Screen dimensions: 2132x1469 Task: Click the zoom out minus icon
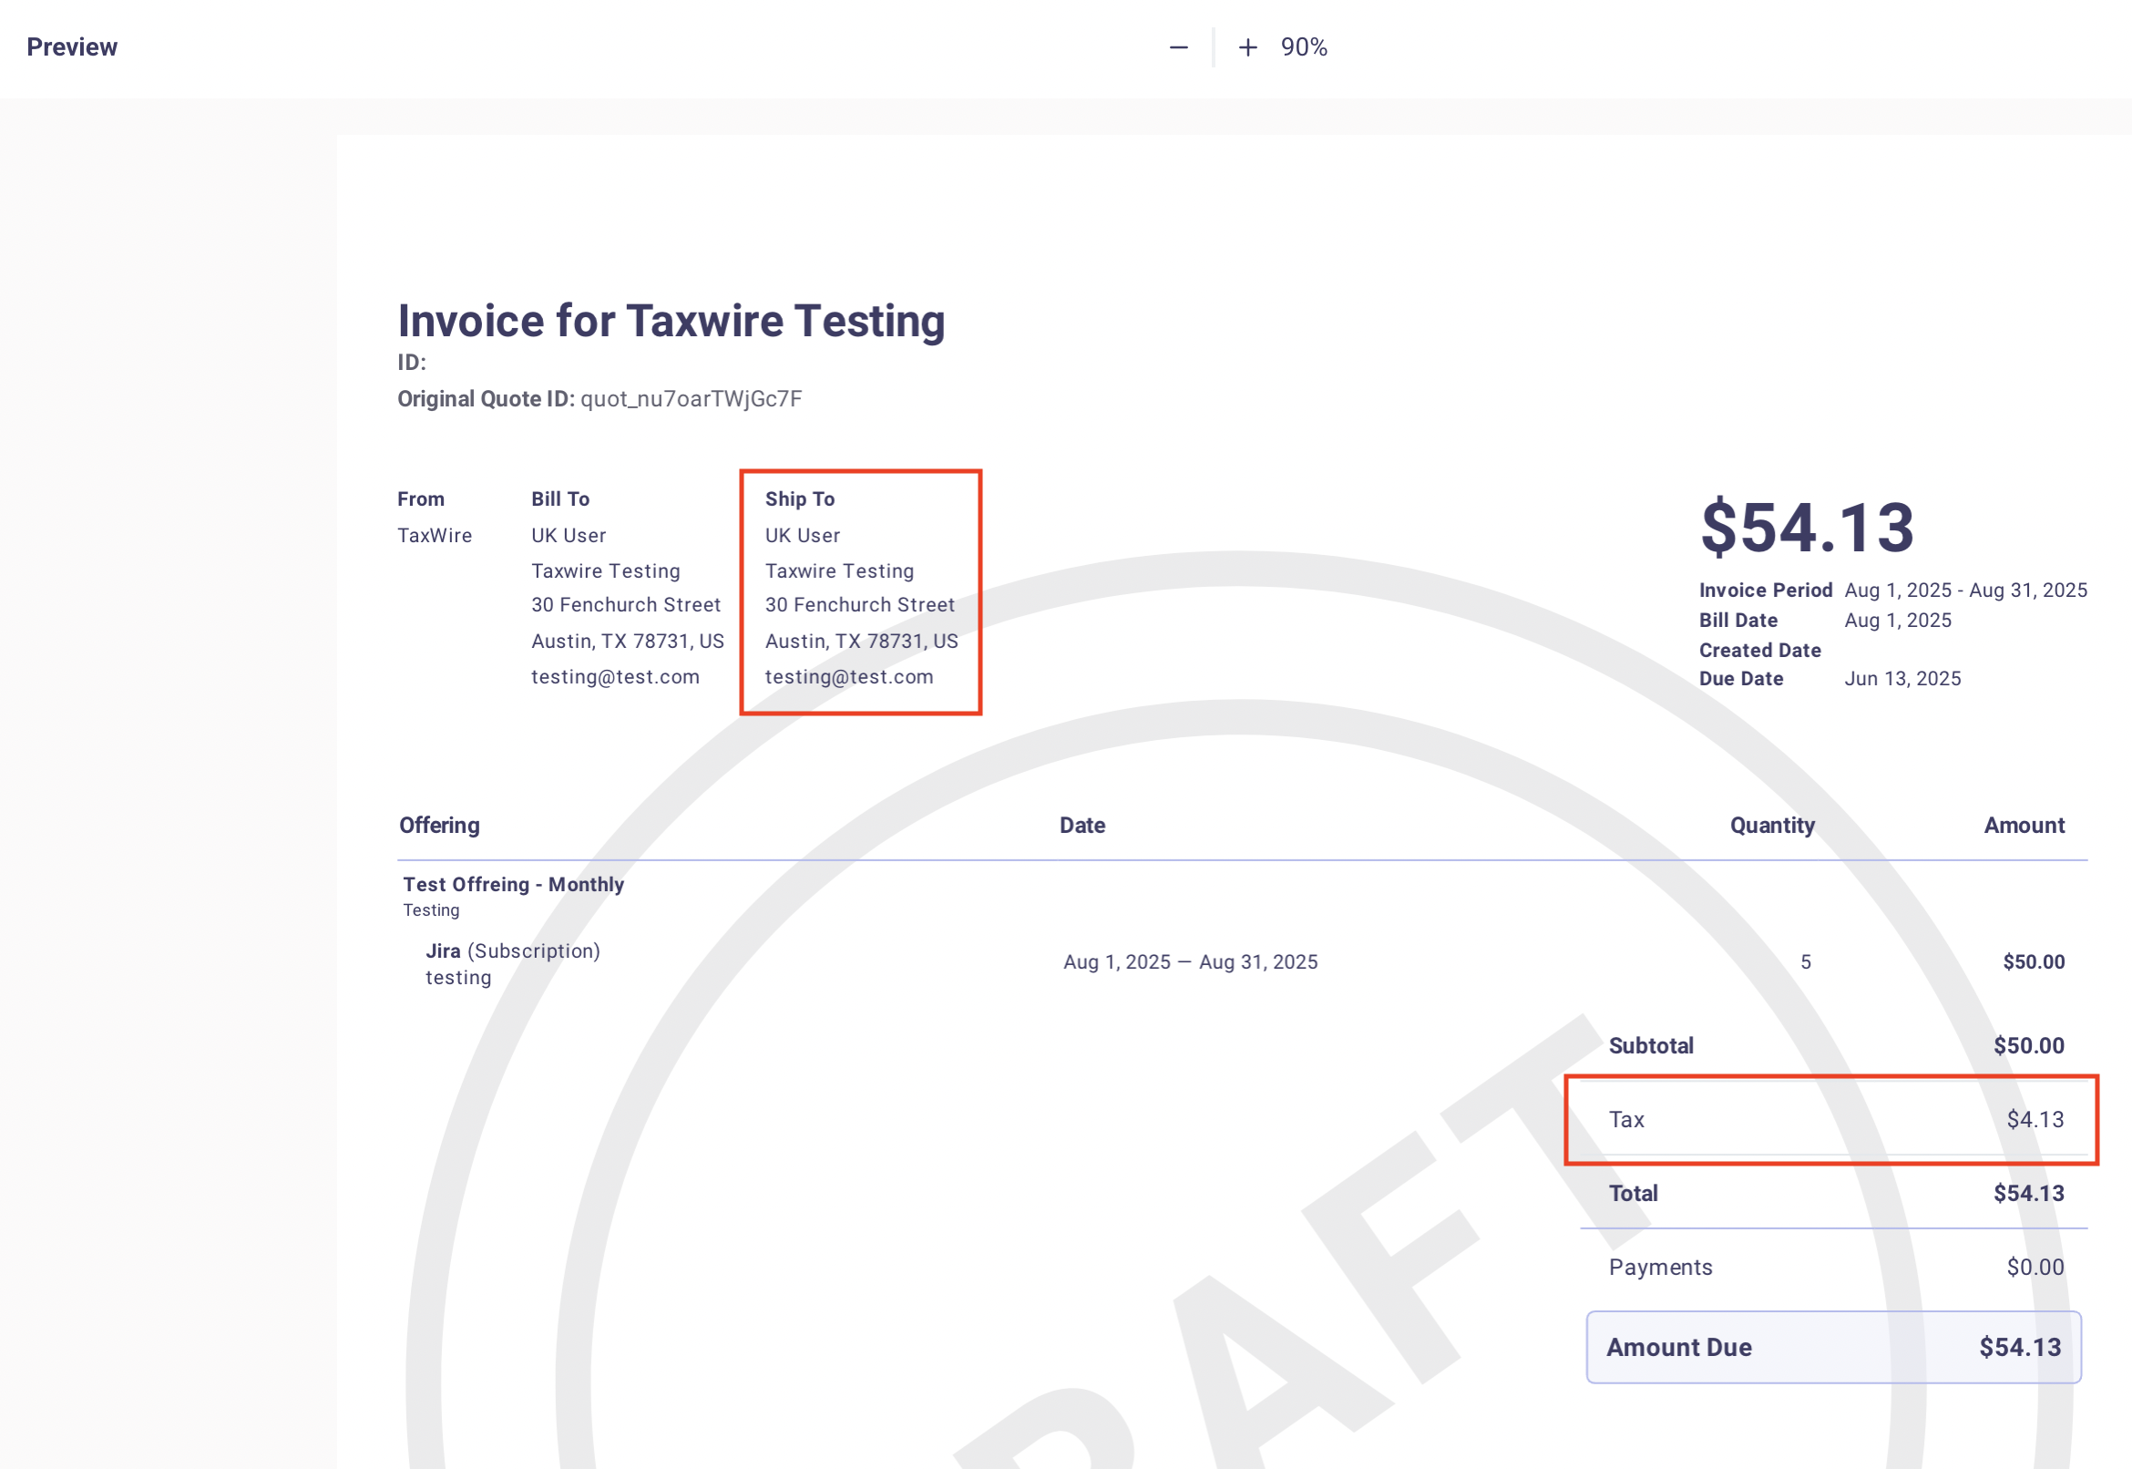1178,47
